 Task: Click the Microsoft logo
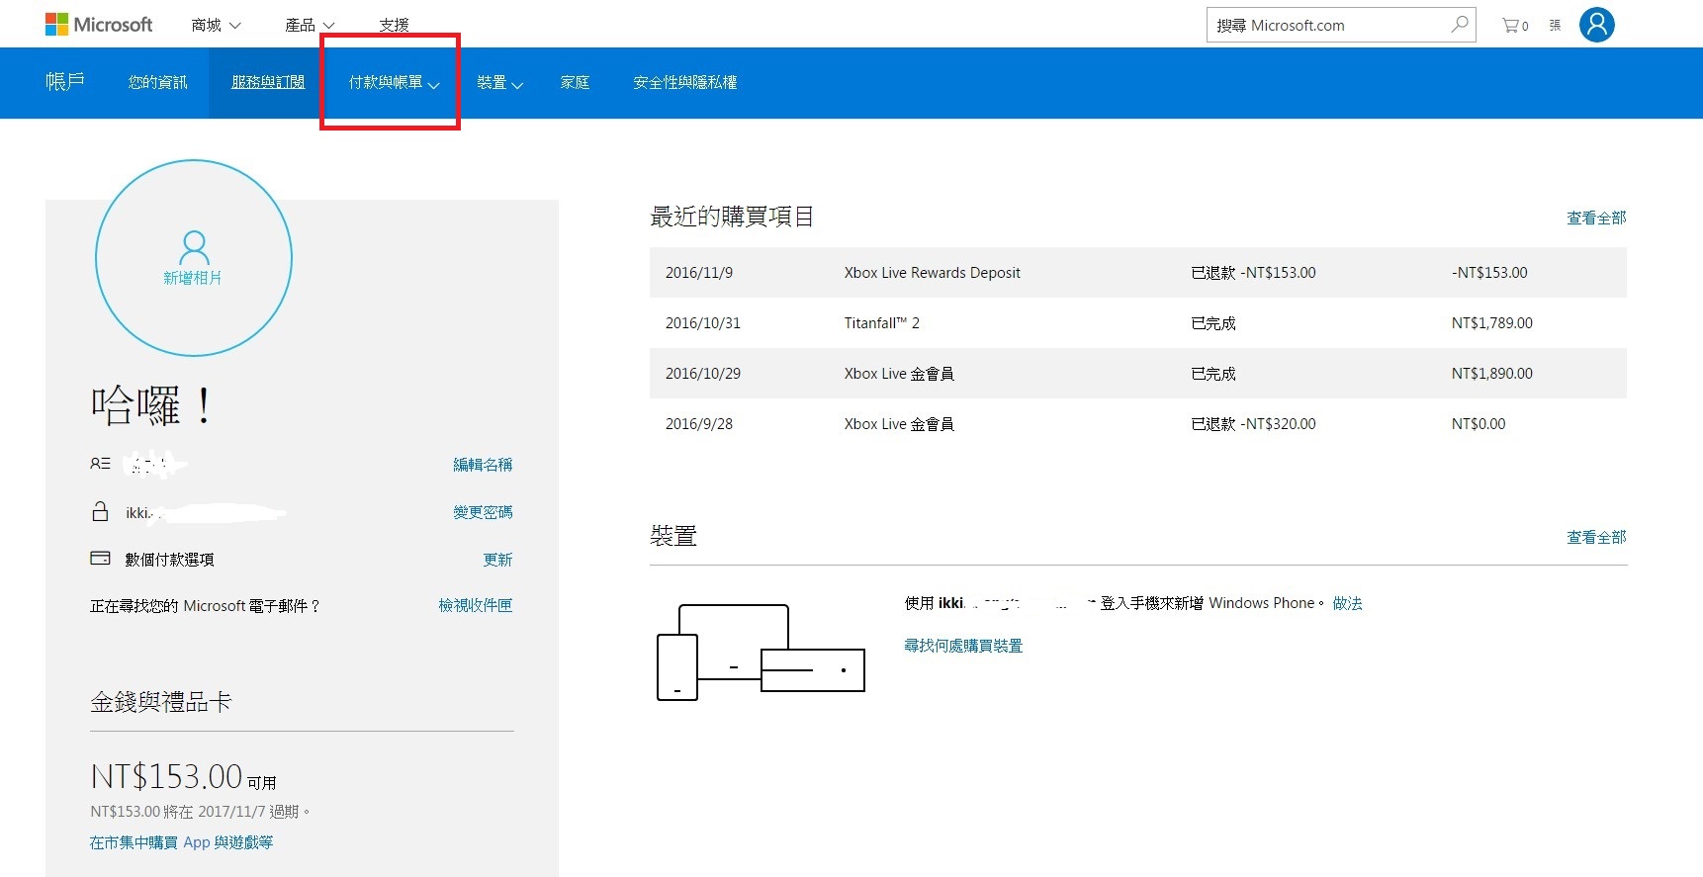tap(99, 25)
